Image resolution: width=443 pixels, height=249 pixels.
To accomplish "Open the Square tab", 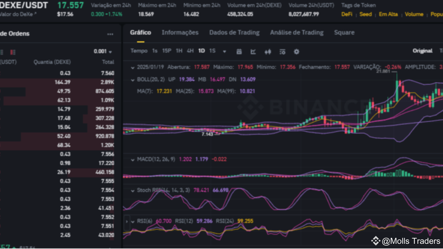I will [x=344, y=33].
